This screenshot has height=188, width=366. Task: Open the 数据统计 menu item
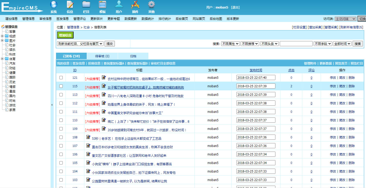coord(148,19)
